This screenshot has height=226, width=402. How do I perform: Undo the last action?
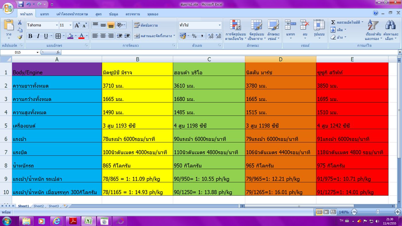pyautogui.click(x=28, y=4)
